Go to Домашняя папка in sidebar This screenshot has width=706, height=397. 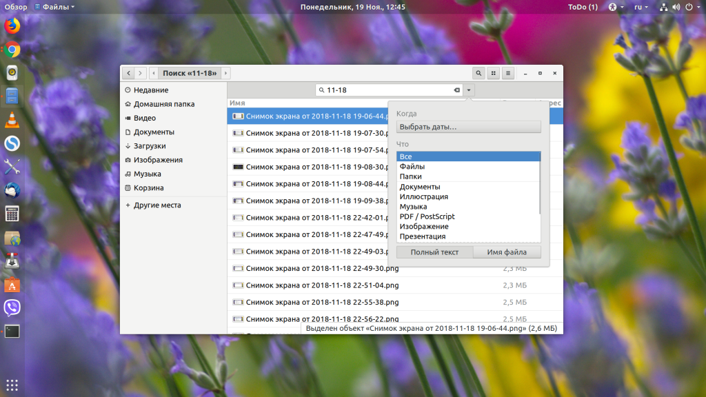coord(173,104)
